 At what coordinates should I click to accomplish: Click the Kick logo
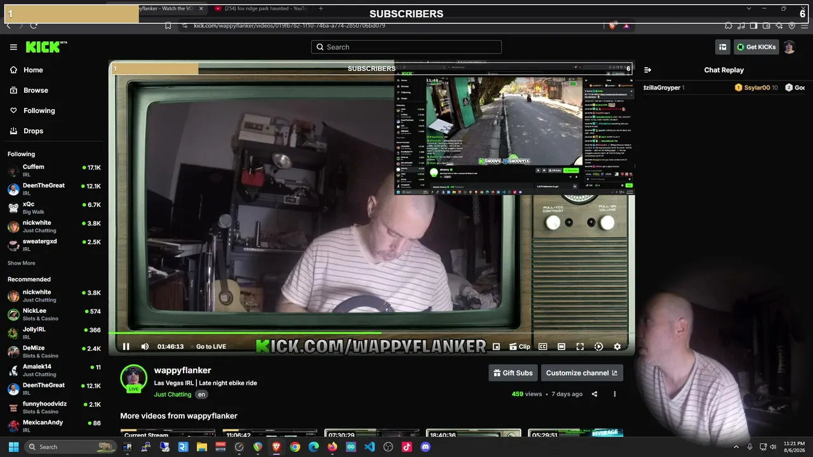click(x=46, y=47)
